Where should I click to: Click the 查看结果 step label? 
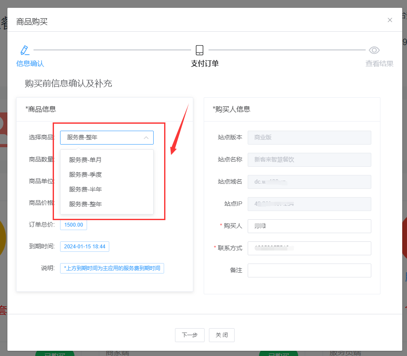click(x=379, y=63)
